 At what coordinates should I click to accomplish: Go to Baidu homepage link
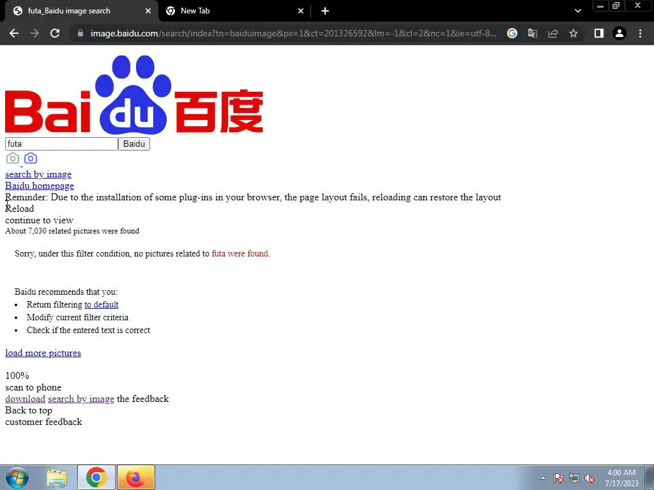[40, 186]
